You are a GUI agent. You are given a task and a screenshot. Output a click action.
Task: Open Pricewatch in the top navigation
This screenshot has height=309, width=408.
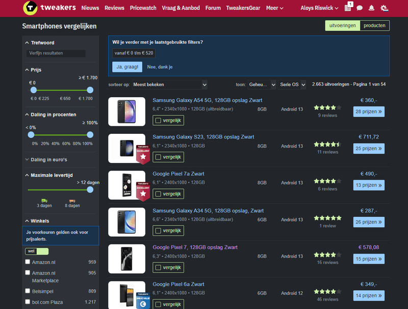click(143, 8)
